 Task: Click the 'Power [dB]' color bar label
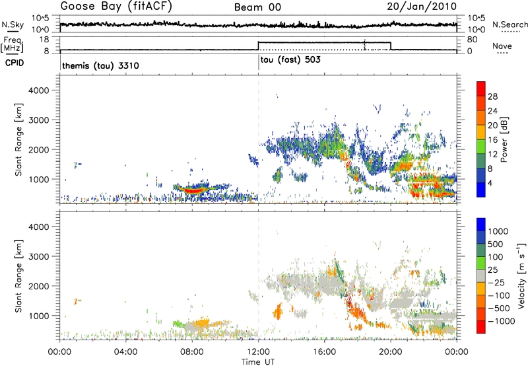click(x=504, y=139)
